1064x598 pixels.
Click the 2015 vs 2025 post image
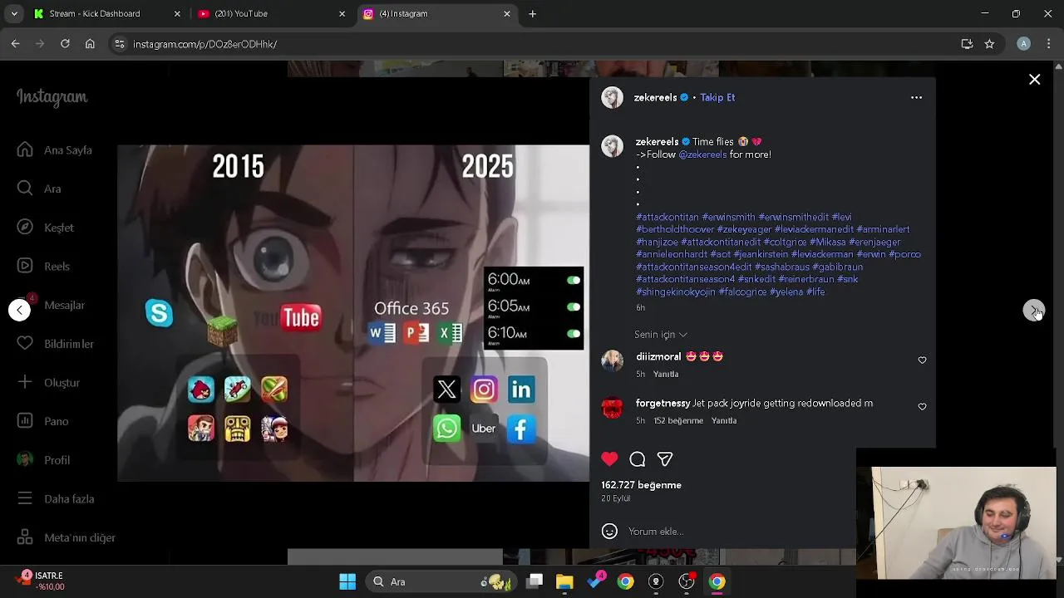click(353, 313)
